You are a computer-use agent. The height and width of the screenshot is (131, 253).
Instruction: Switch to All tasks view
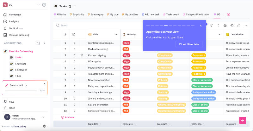coord(60,14)
